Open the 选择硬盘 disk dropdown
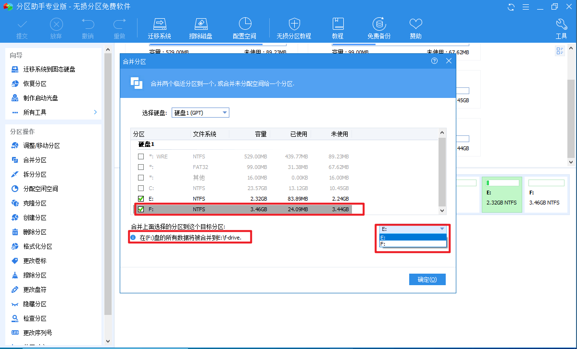The height and width of the screenshot is (349, 577). point(201,113)
